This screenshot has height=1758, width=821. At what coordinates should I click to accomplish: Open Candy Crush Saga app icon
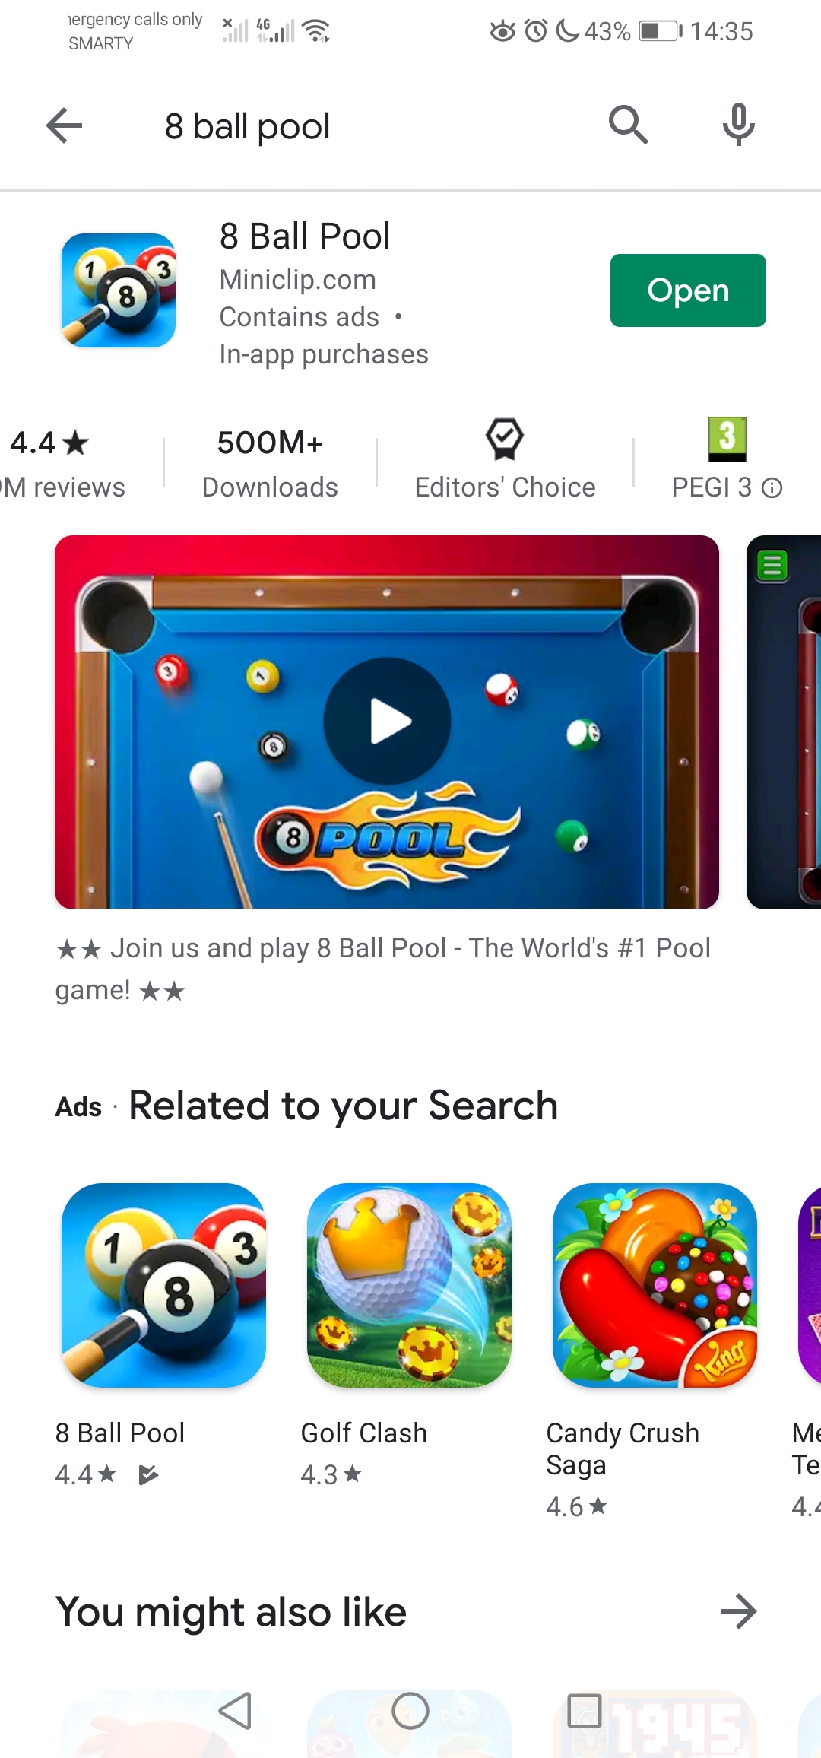point(655,1285)
